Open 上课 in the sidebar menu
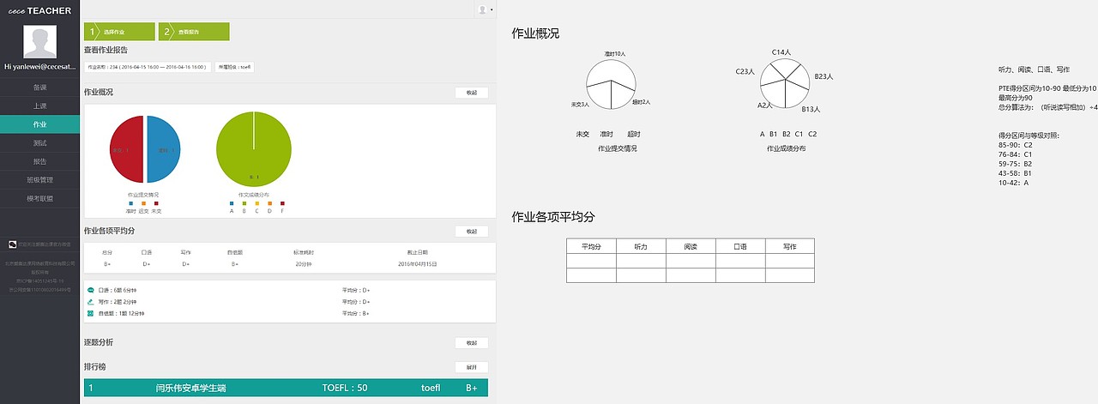This screenshot has height=404, width=1098. 39,106
